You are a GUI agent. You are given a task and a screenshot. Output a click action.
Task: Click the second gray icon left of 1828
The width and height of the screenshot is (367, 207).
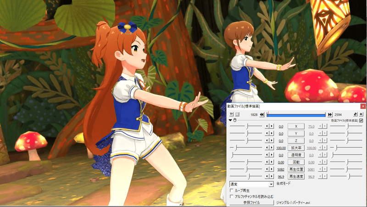[237, 114]
